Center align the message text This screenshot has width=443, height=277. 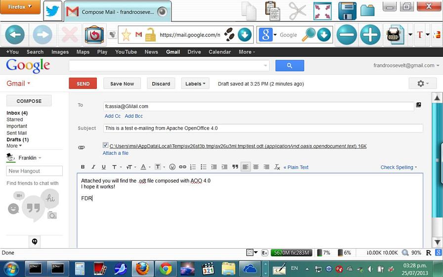click(256, 167)
